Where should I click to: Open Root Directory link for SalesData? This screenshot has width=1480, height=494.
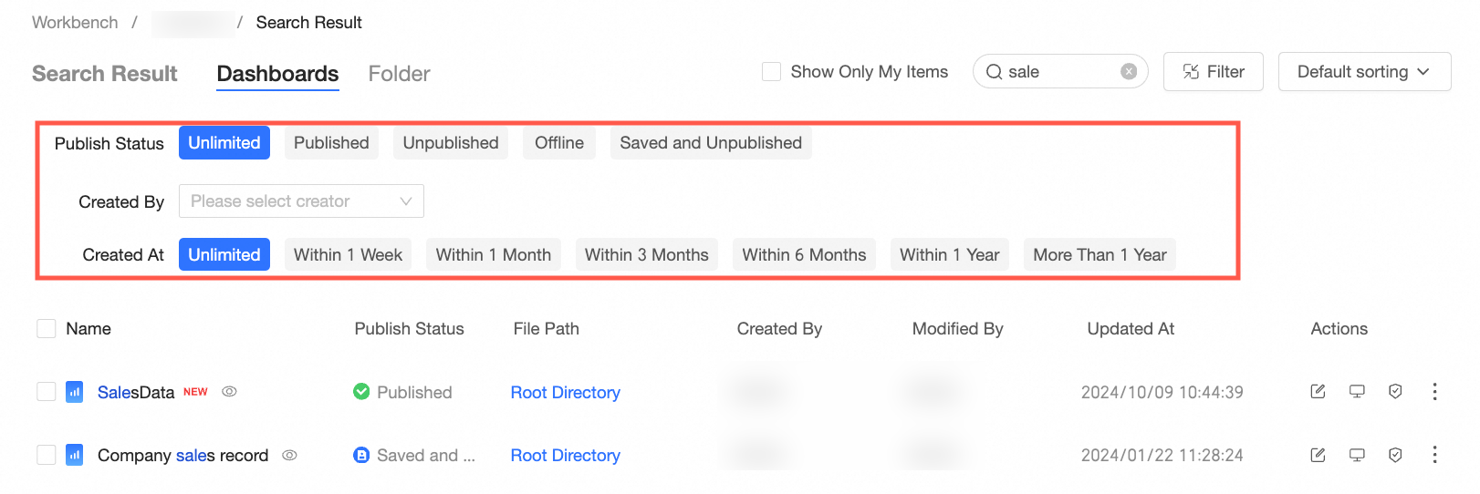565,392
